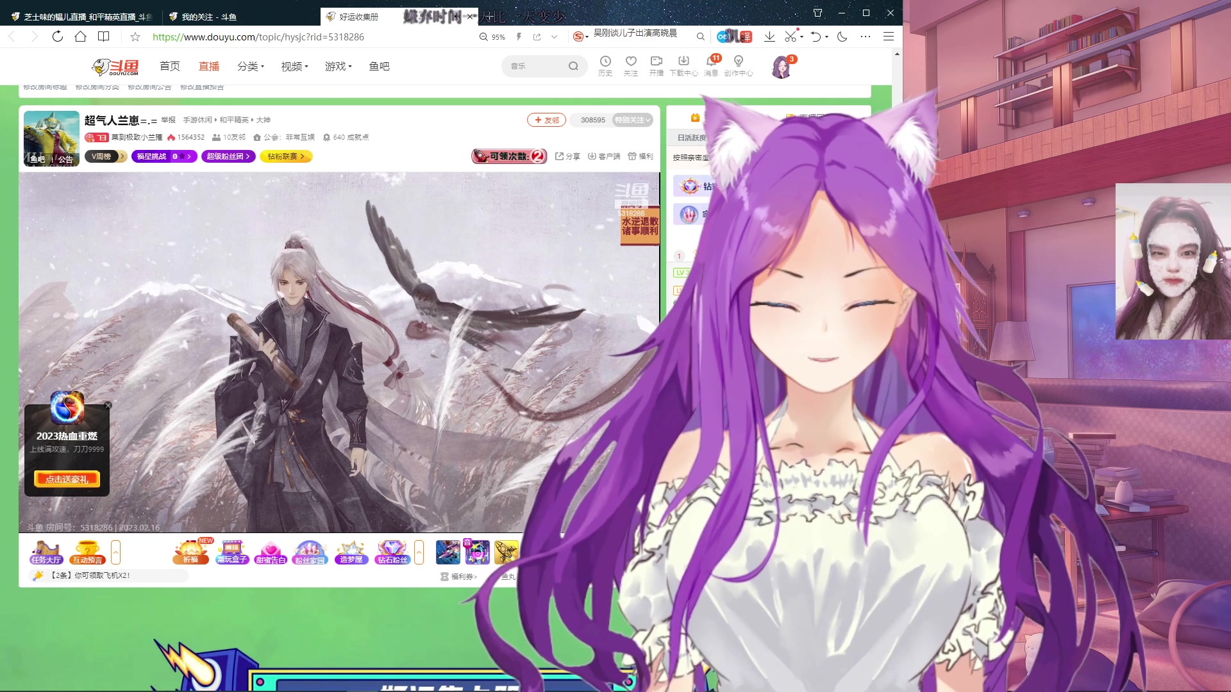Select the airplane gift icon
1231x692 pixels.
448,552
